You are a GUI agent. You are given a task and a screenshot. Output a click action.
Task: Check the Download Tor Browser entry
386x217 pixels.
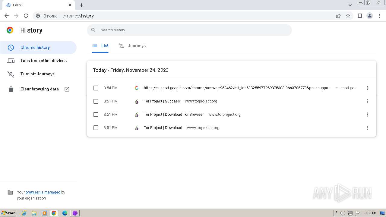coord(96,115)
